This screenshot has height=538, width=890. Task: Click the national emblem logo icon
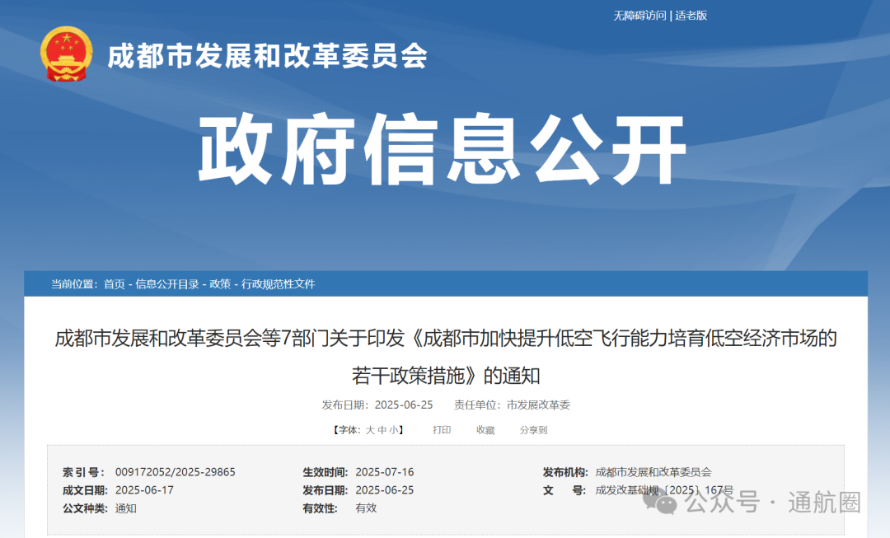[x=68, y=54]
